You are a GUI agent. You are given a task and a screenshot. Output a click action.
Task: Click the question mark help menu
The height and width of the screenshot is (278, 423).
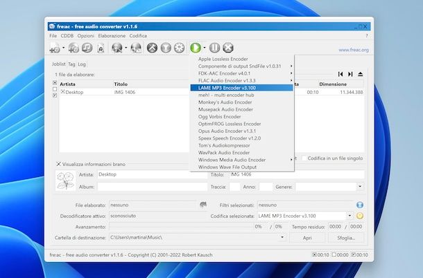[367, 35]
